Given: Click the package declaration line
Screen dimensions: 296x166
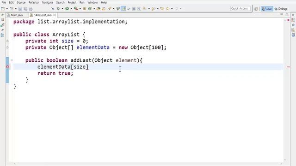Looking at the screenshot, I should coord(70,22).
